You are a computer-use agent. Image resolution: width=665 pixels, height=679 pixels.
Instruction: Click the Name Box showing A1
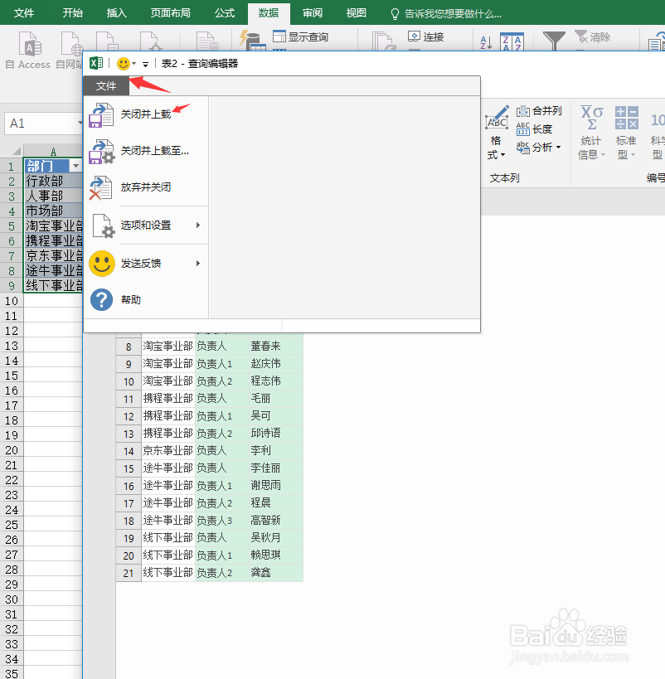43,124
